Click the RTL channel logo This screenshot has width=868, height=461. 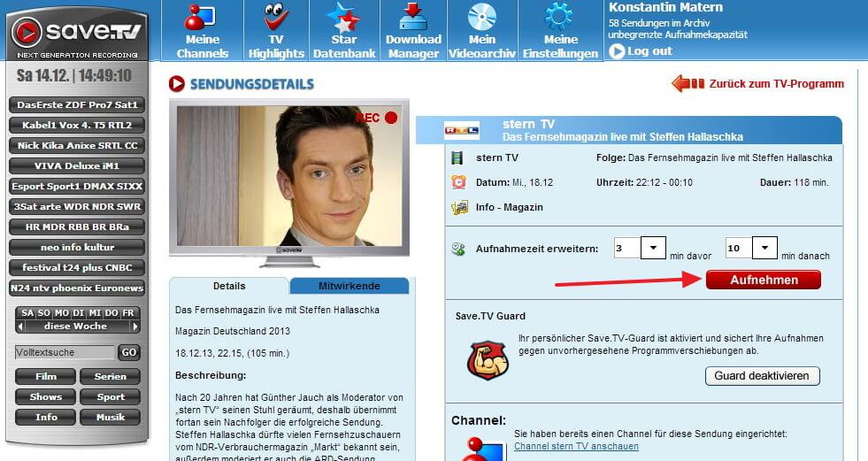(461, 130)
